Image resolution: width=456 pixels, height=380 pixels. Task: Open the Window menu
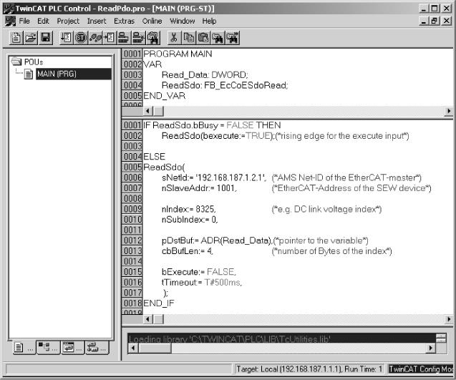pos(183,21)
